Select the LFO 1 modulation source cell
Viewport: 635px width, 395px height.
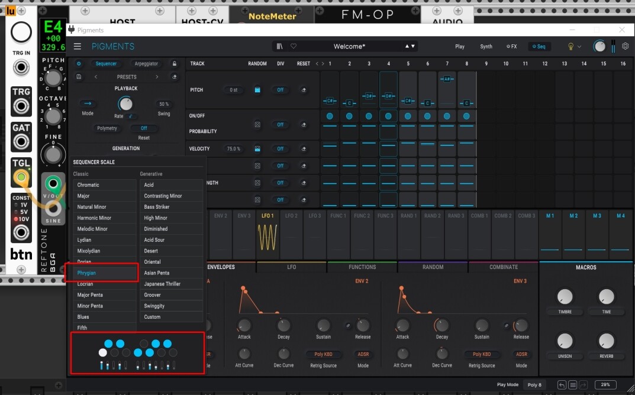tap(267, 234)
